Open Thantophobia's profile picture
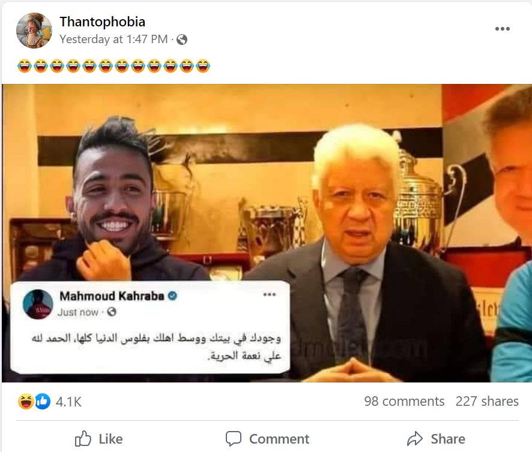Image resolution: width=532 pixels, height=452 pixels. tap(34, 31)
